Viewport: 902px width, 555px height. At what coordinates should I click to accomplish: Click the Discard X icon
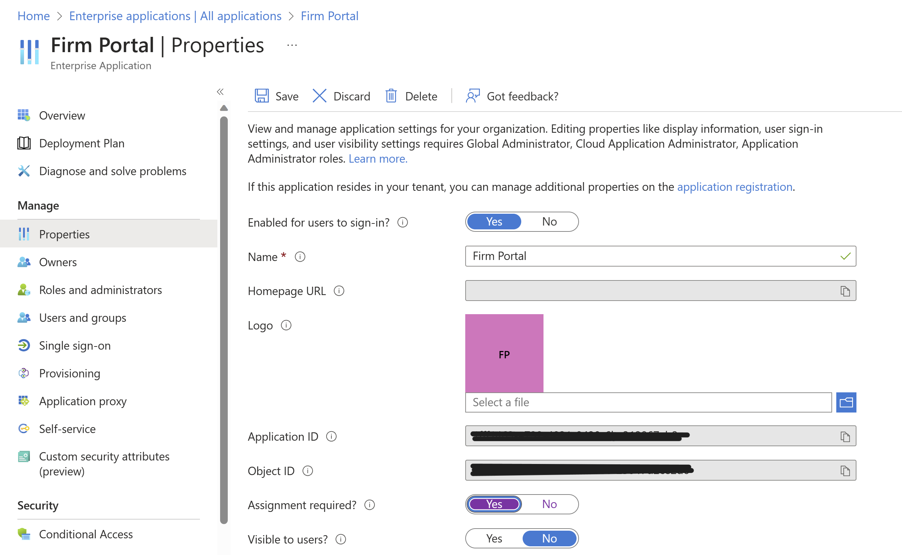(319, 96)
